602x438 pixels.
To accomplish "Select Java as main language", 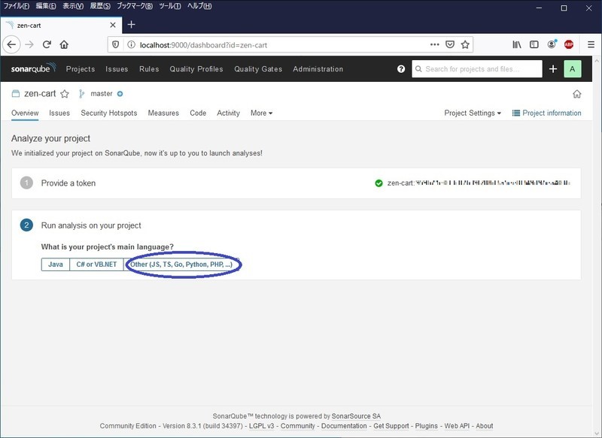I will pos(55,264).
